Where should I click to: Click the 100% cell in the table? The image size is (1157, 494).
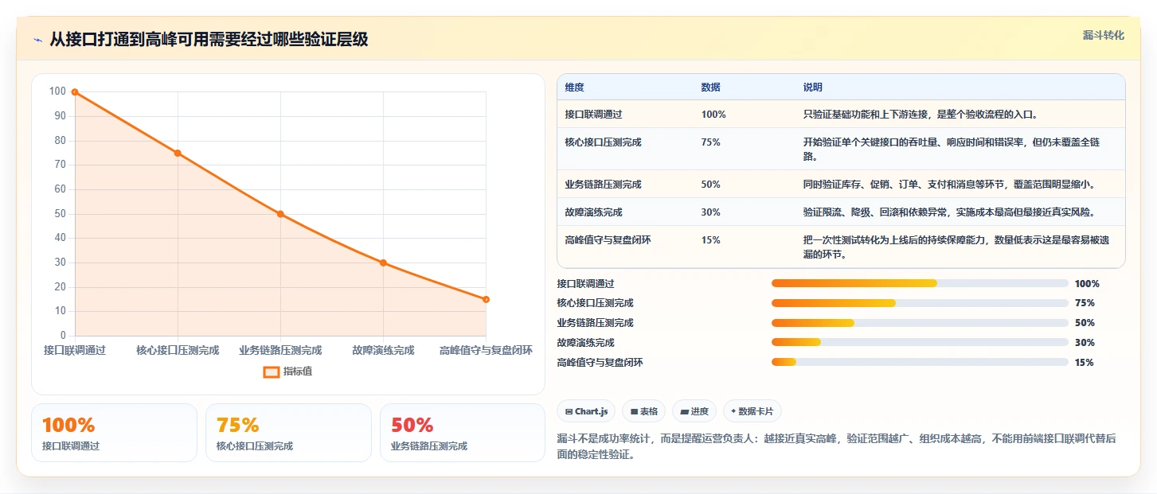pyautogui.click(x=713, y=115)
